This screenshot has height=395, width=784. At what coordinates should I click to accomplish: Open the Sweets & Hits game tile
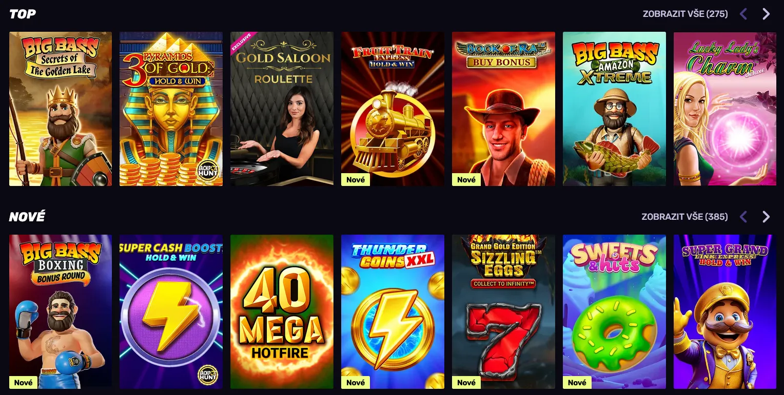pyautogui.click(x=614, y=311)
